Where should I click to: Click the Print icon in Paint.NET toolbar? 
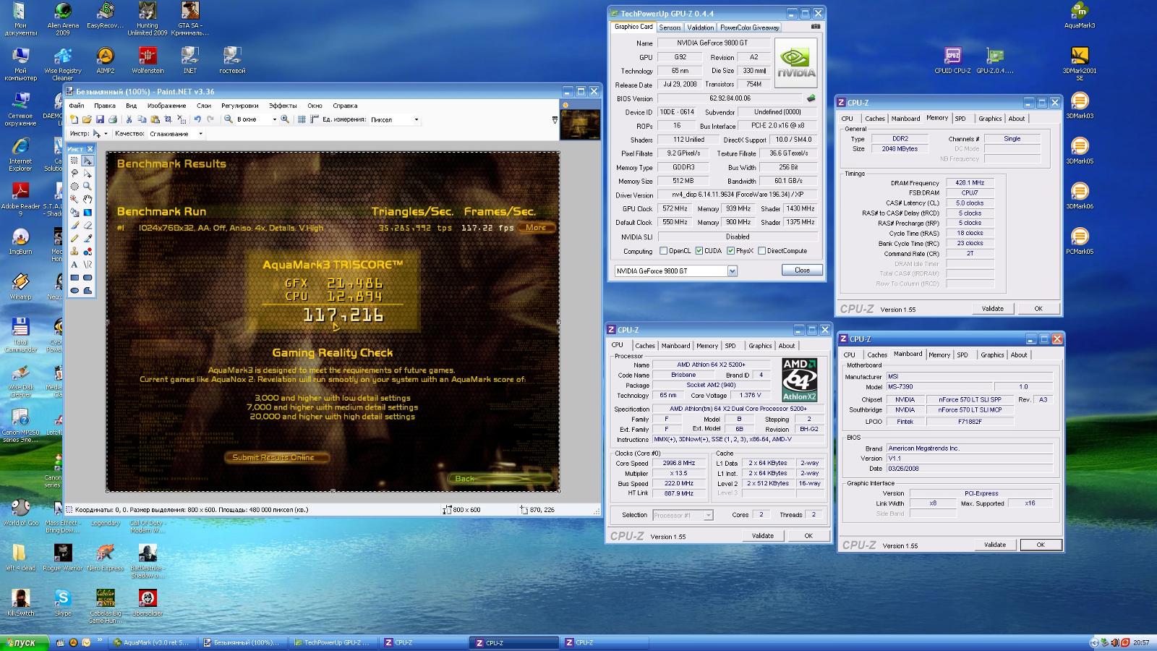[x=113, y=119]
